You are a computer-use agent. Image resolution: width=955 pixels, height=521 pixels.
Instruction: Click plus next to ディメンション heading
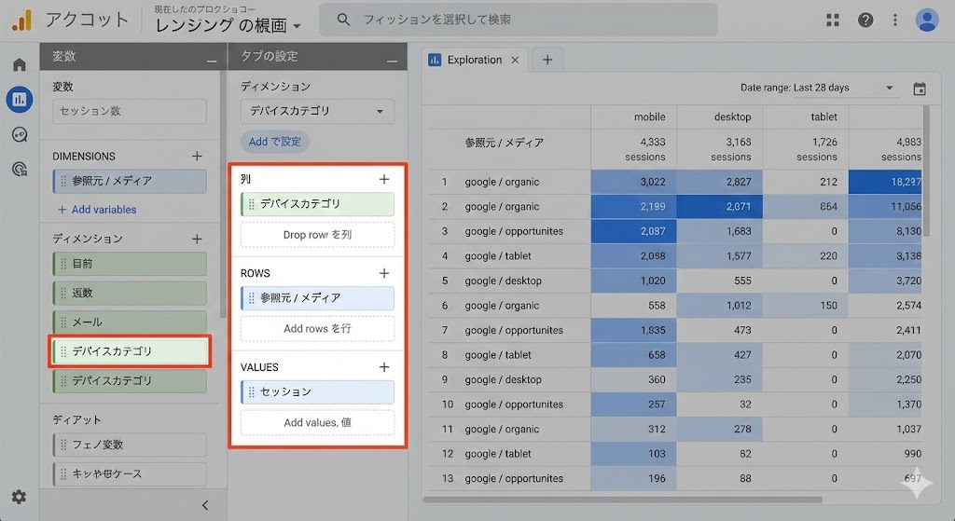pos(197,240)
